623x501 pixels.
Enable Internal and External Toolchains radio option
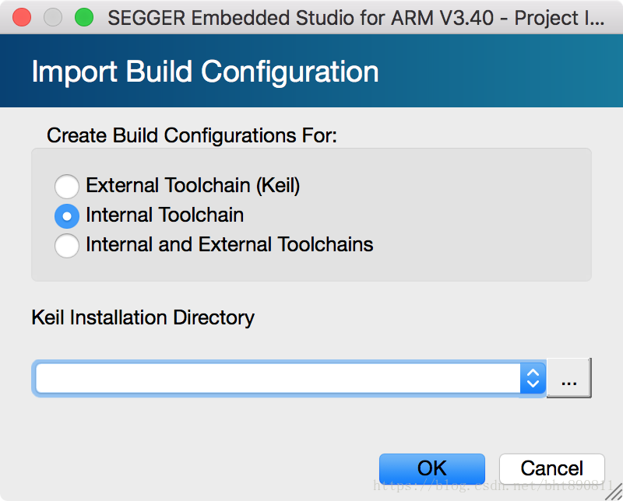(x=67, y=246)
